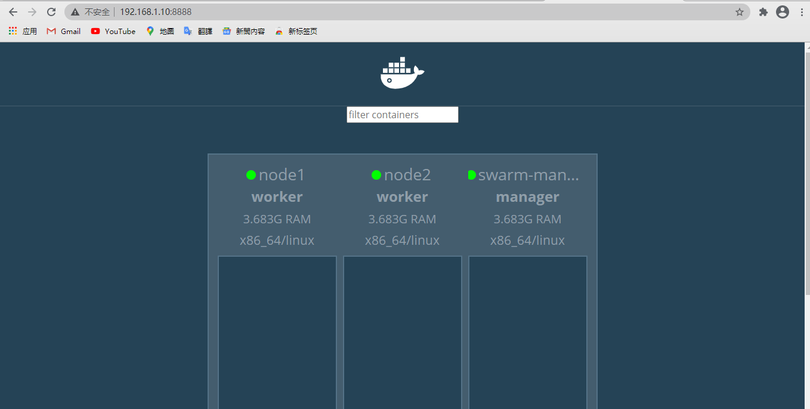Click the browser back arrow
Image resolution: width=810 pixels, height=409 pixels.
point(13,12)
